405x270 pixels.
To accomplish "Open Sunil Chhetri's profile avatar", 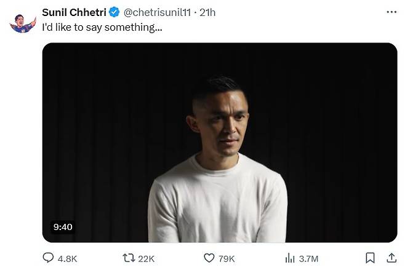I will pyautogui.click(x=22, y=22).
